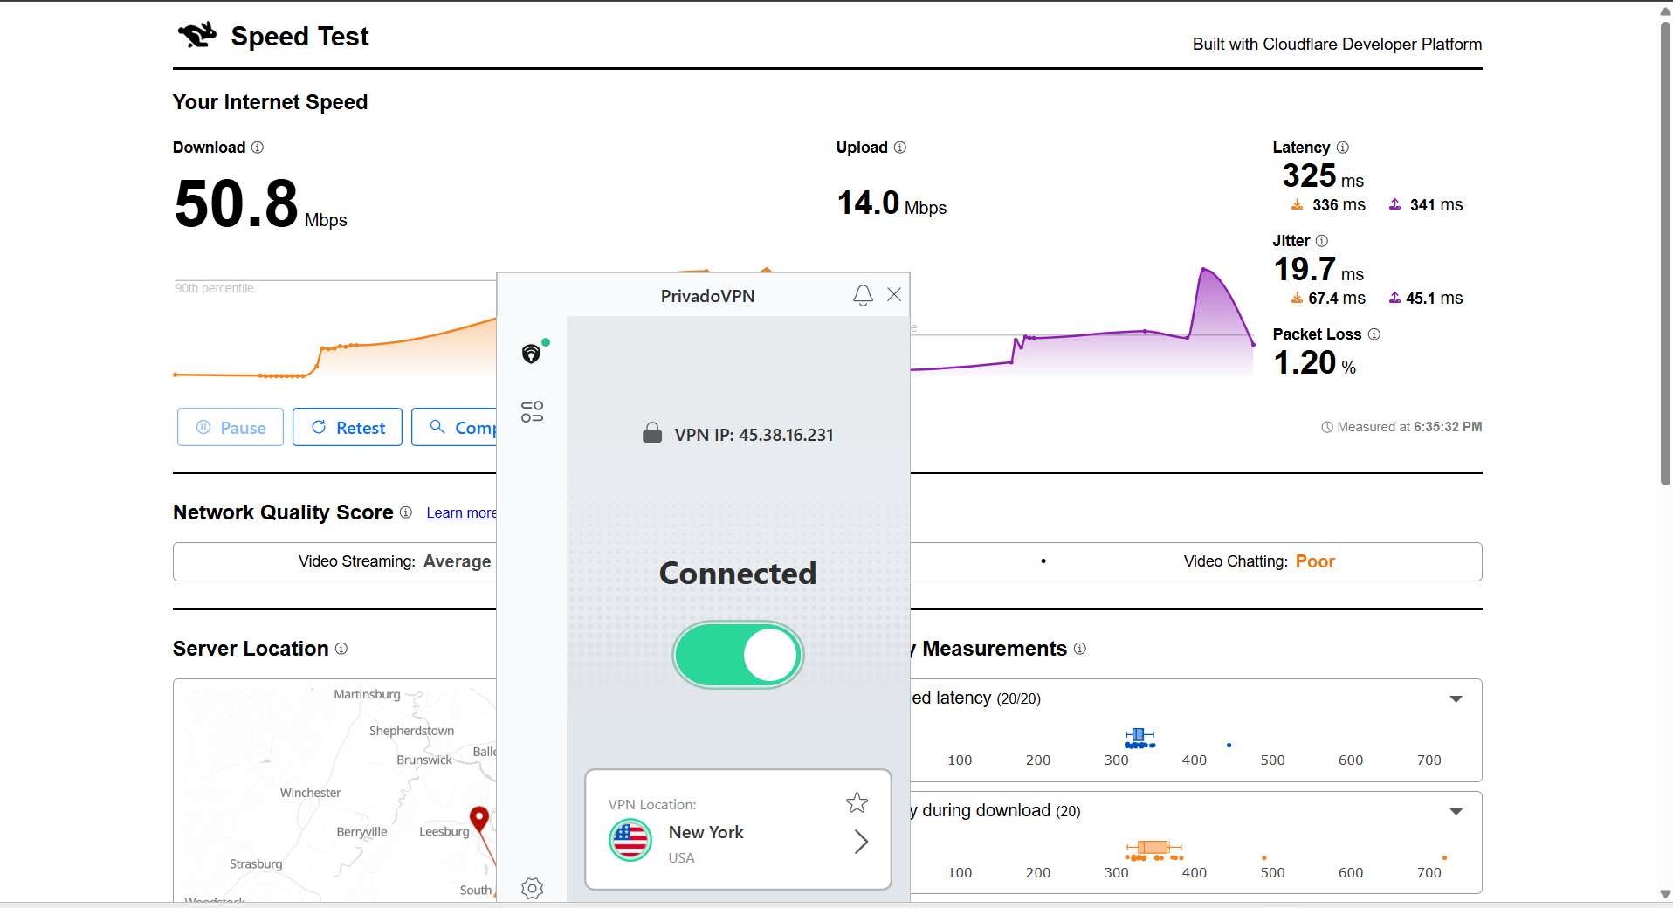This screenshot has width=1673, height=908.
Task: Click the Latency info icon
Action: click(x=1343, y=148)
